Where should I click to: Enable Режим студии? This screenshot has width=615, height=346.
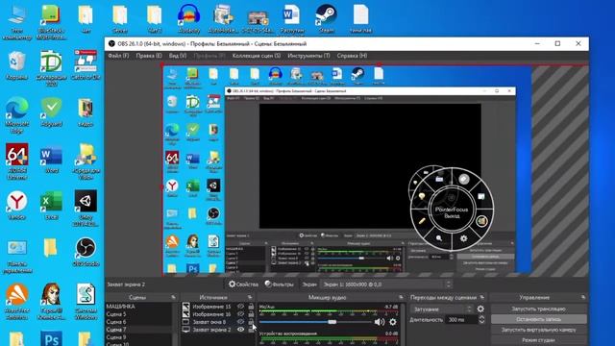coord(538,340)
